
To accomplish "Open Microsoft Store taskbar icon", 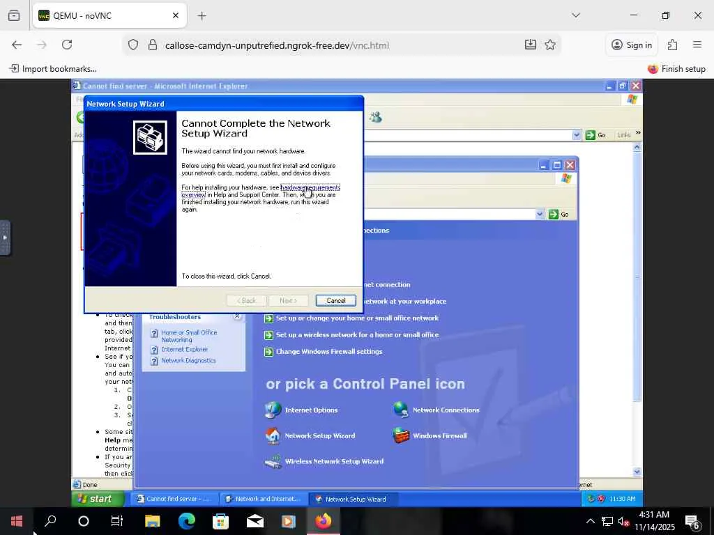I will [220, 521].
